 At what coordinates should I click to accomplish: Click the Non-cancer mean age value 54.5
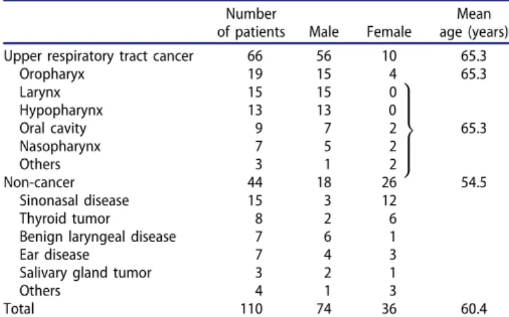[x=473, y=183]
